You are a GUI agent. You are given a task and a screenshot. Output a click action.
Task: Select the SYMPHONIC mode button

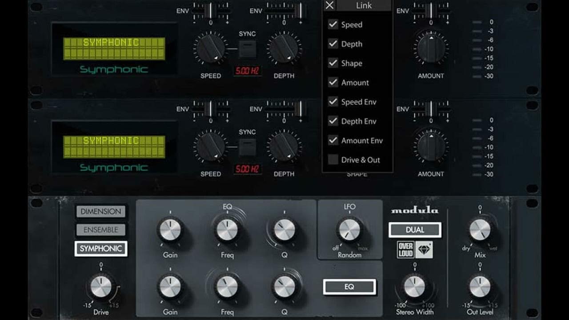click(100, 248)
